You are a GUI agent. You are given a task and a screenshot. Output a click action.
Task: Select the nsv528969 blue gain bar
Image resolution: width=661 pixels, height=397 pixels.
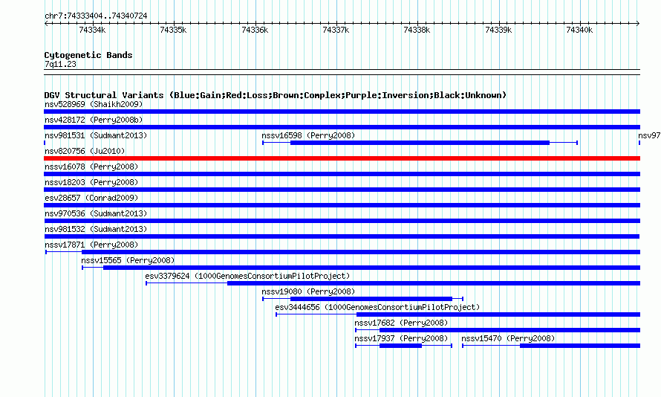342,112
